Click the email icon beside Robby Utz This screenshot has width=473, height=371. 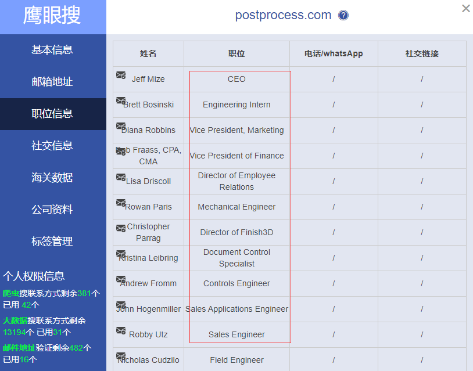pyautogui.click(x=121, y=330)
